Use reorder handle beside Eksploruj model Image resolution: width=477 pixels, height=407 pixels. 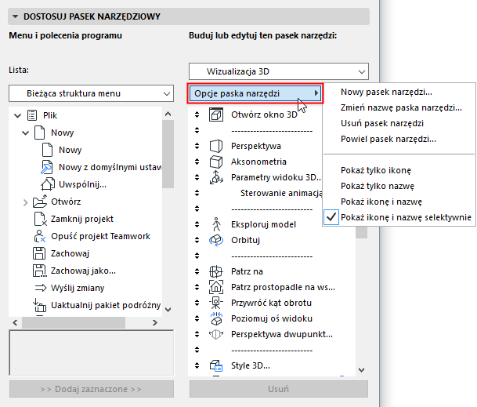tap(197, 224)
